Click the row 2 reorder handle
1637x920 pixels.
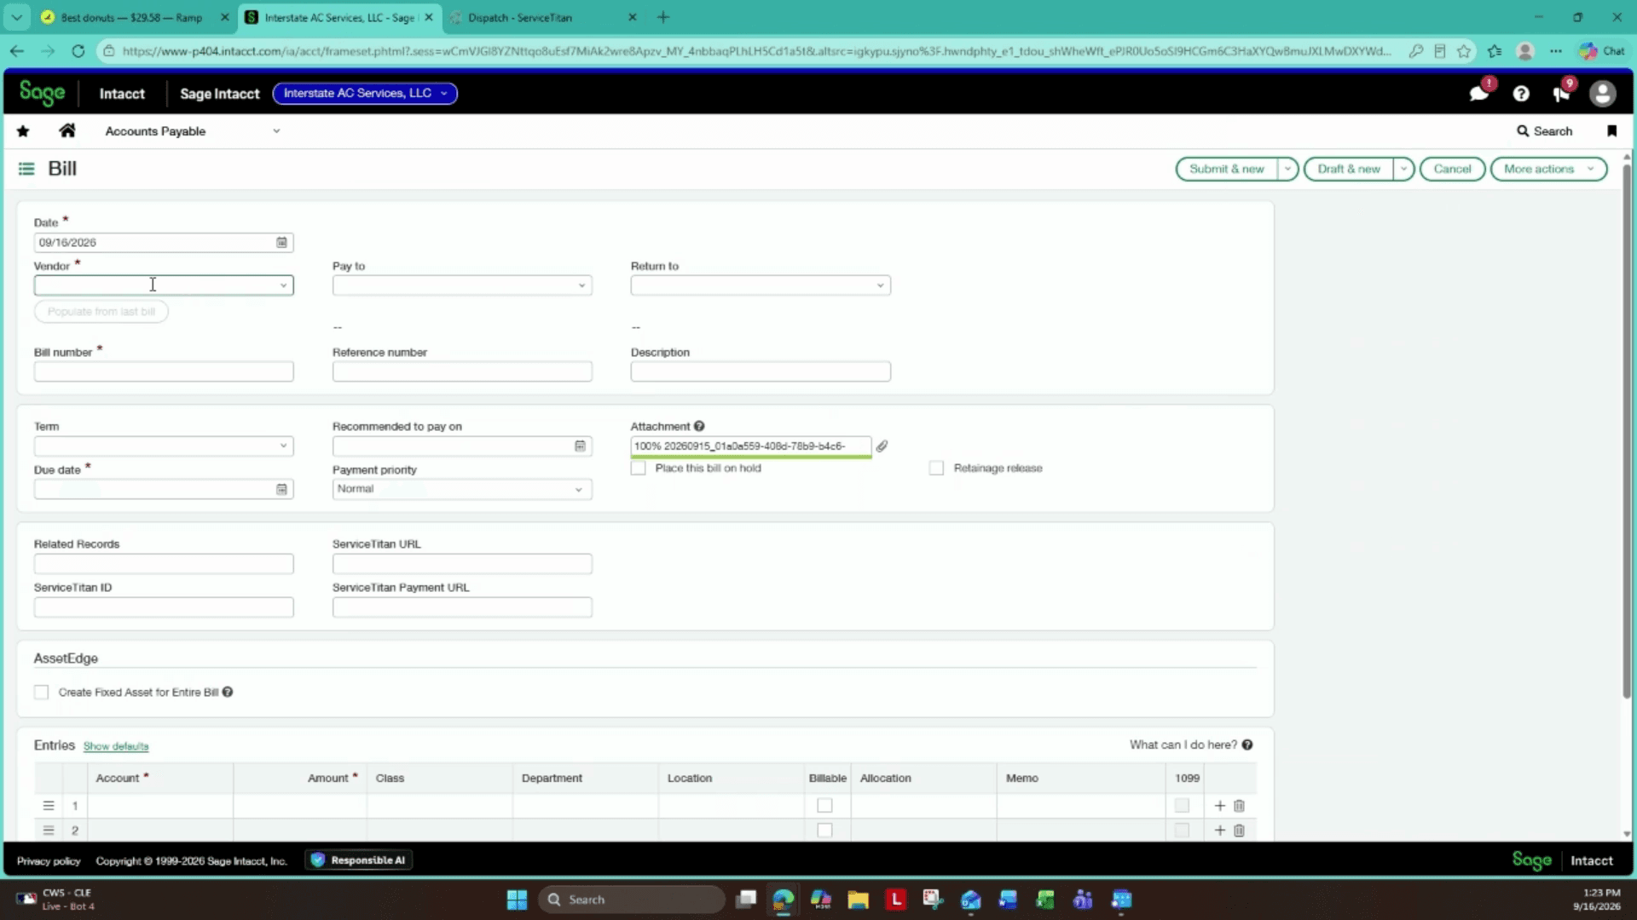[x=49, y=831]
